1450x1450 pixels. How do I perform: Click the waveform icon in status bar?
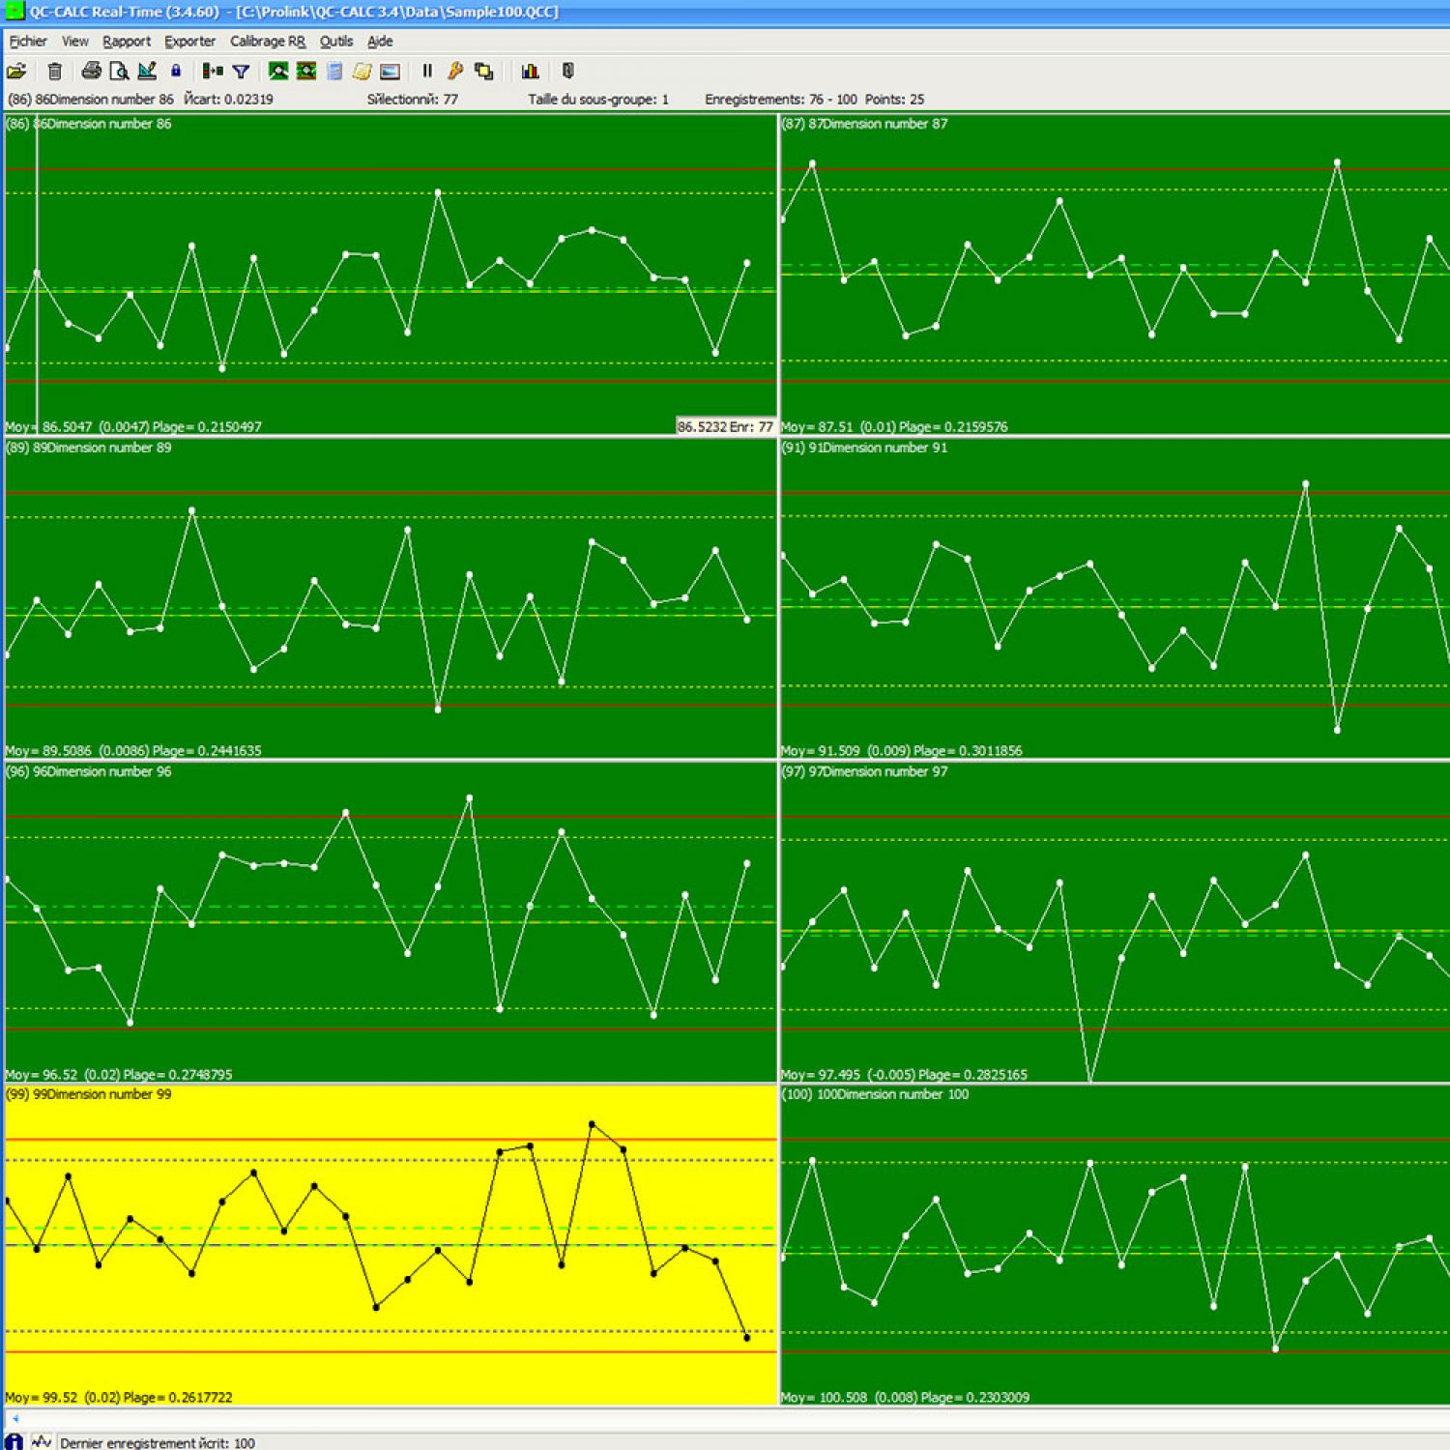pos(41,1441)
